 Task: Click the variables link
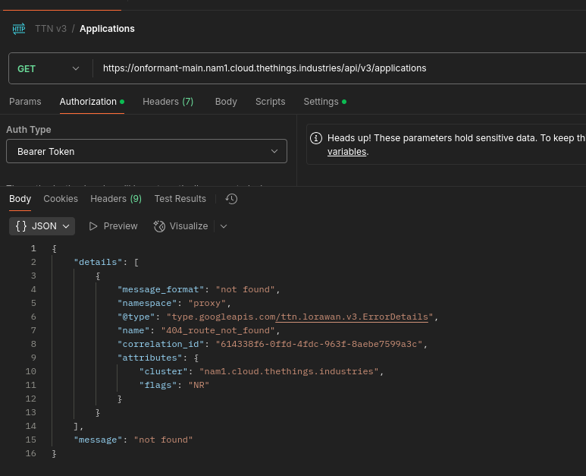click(346, 152)
